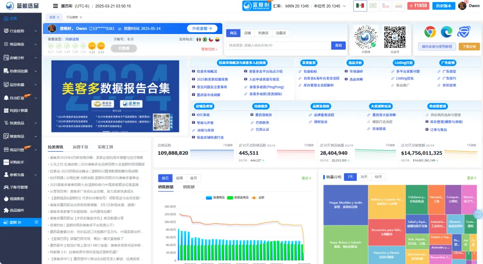Click the product quick search input field
Image resolution: width=483 pixels, height=264 pixels.
(x=279, y=45)
